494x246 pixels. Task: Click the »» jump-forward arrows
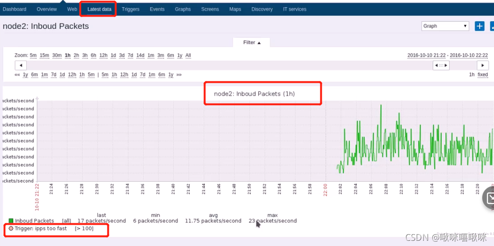[x=179, y=75]
